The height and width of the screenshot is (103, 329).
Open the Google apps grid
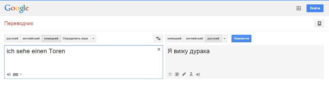point(299,8)
